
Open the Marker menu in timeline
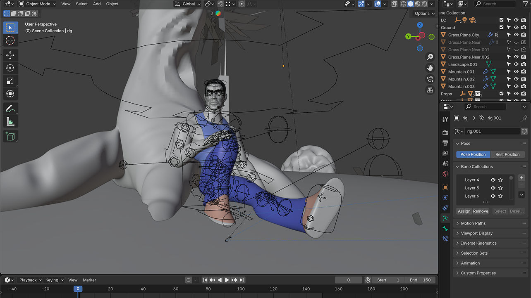point(89,280)
